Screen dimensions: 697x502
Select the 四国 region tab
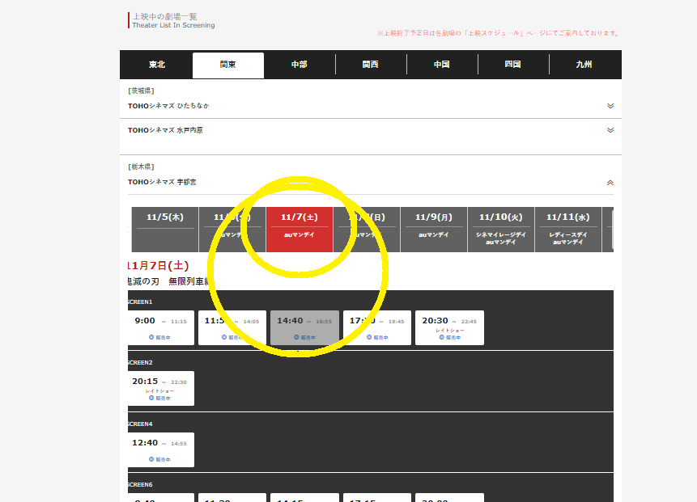(x=513, y=65)
